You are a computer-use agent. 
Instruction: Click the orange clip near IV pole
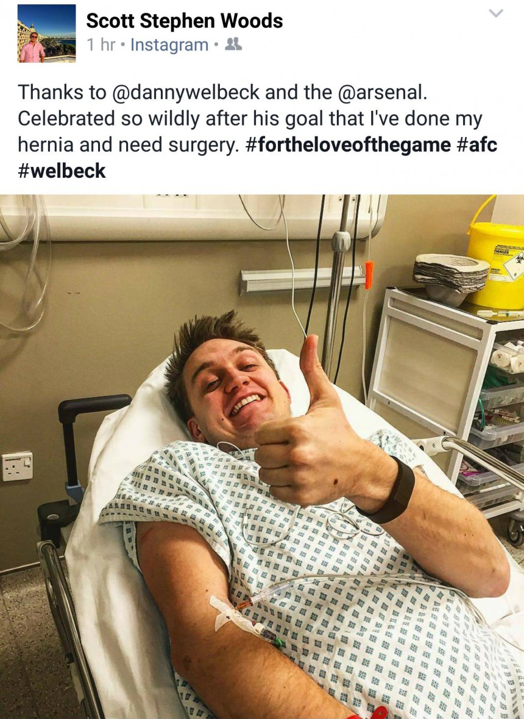coord(369,274)
